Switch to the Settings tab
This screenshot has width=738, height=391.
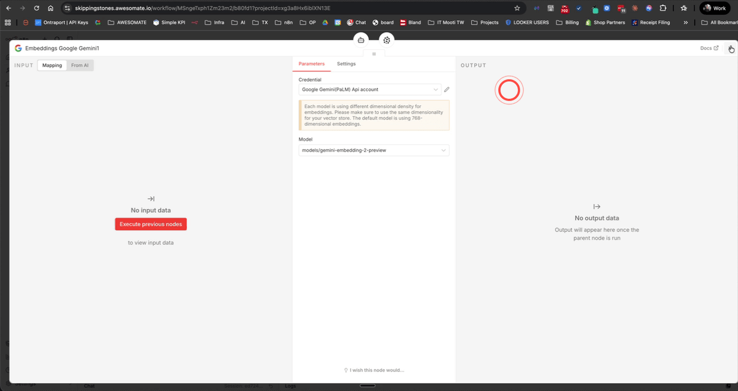346,64
